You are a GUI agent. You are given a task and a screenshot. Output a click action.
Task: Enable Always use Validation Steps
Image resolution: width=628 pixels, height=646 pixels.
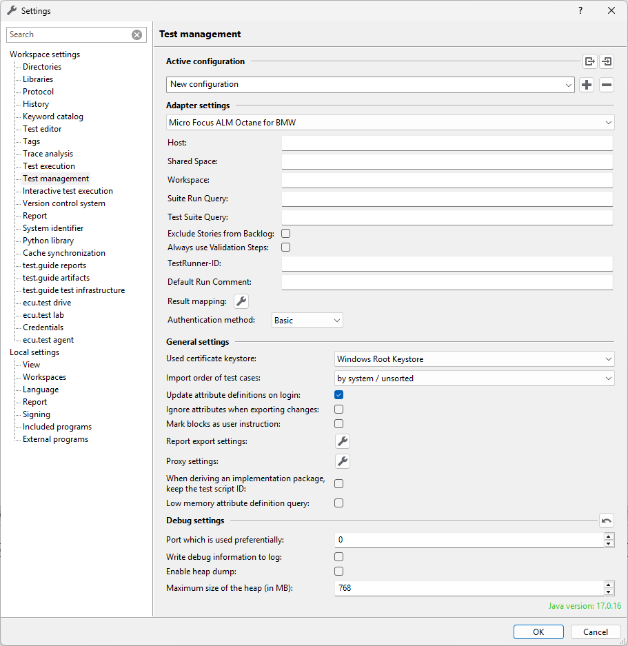point(285,248)
